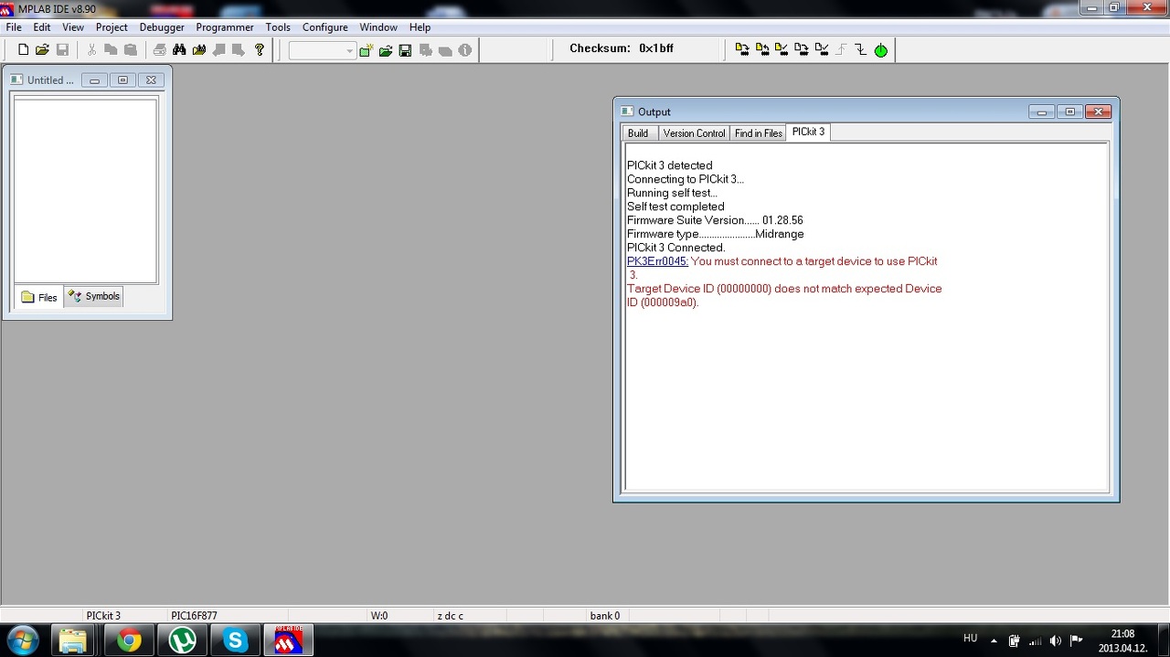Viewport: 1170px width, 657px height.
Task: Switch to the Version Control tab
Action: point(694,133)
